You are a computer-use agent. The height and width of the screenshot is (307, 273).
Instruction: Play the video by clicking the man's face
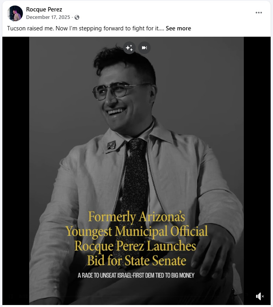118,95
